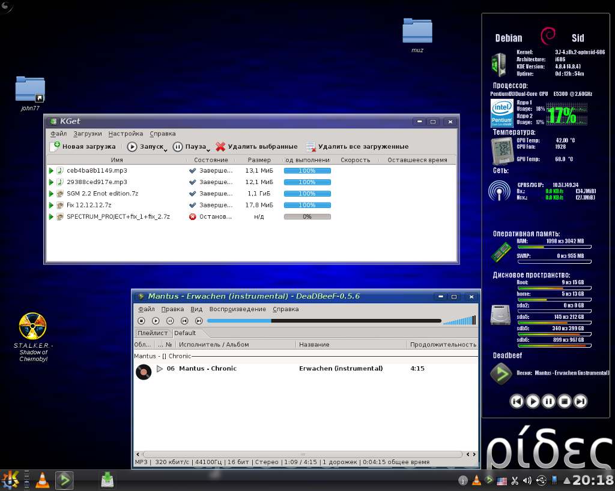
Task: Click the play button in DeaDBeeF toolbar
Action: click(x=156, y=321)
